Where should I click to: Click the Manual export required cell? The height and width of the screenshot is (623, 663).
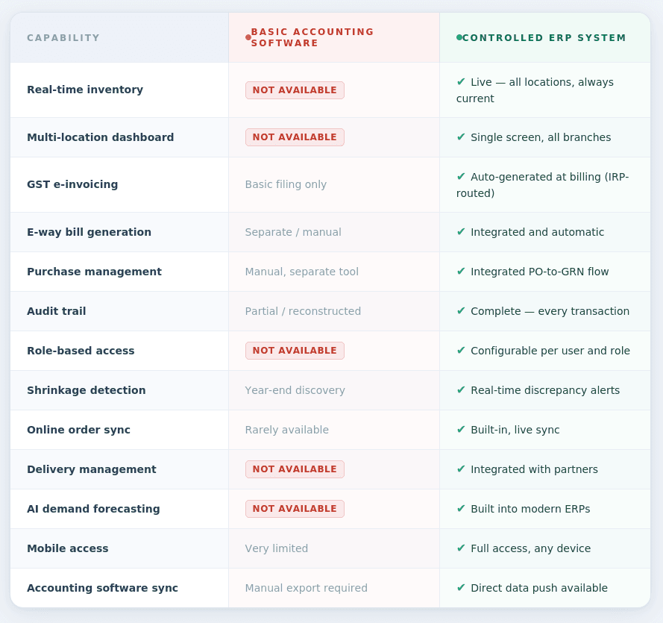(306, 588)
